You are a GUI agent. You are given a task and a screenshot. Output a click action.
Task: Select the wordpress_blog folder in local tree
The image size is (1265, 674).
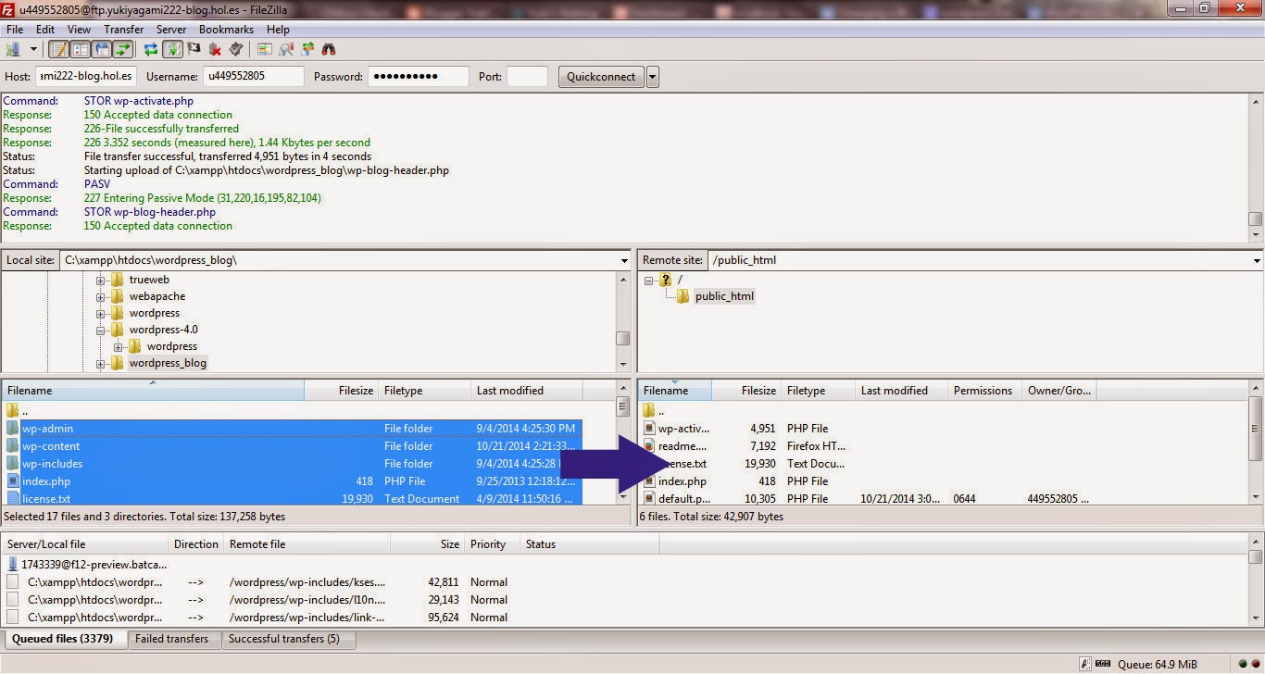[x=168, y=363]
